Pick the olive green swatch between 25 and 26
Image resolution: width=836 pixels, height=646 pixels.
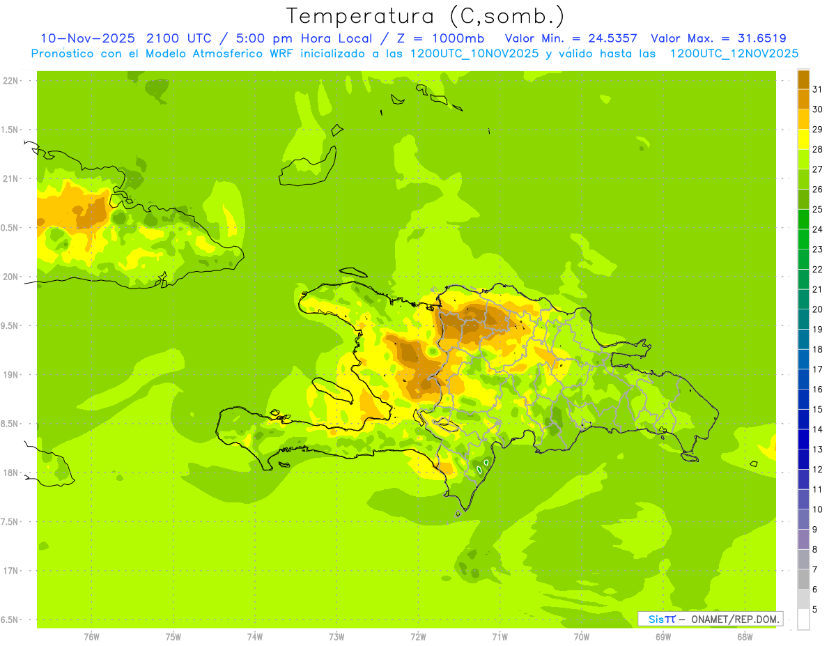click(803, 199)
